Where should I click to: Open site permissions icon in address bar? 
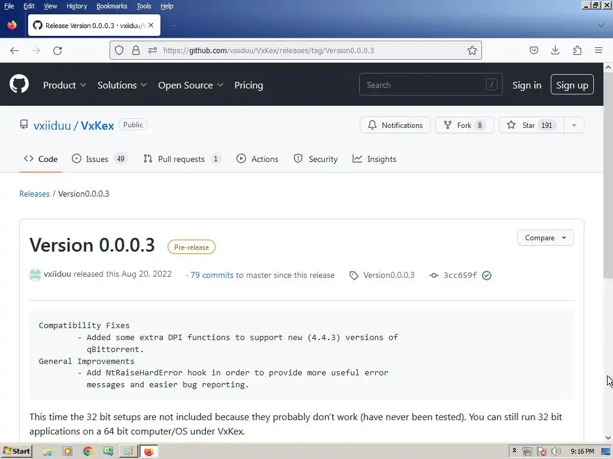153,50
